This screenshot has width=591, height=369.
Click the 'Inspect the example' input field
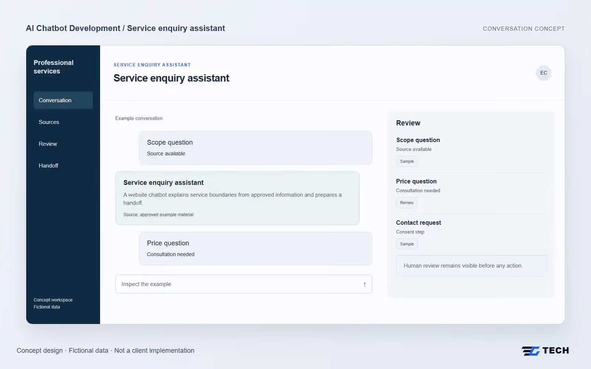click(244, 284)
